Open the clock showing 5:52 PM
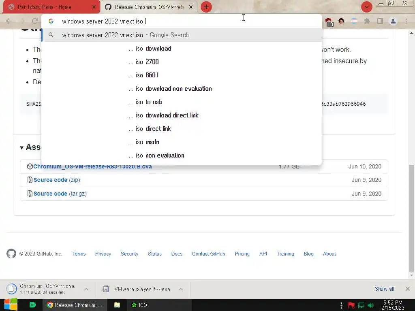Screen dimensions: 415x311 click(393, 305)
